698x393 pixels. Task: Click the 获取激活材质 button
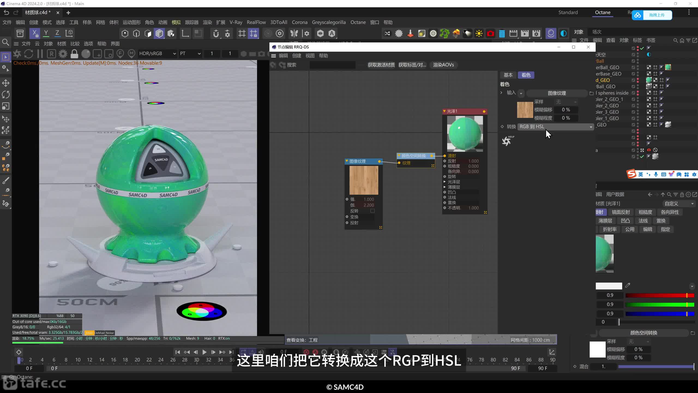pos(381,65)
